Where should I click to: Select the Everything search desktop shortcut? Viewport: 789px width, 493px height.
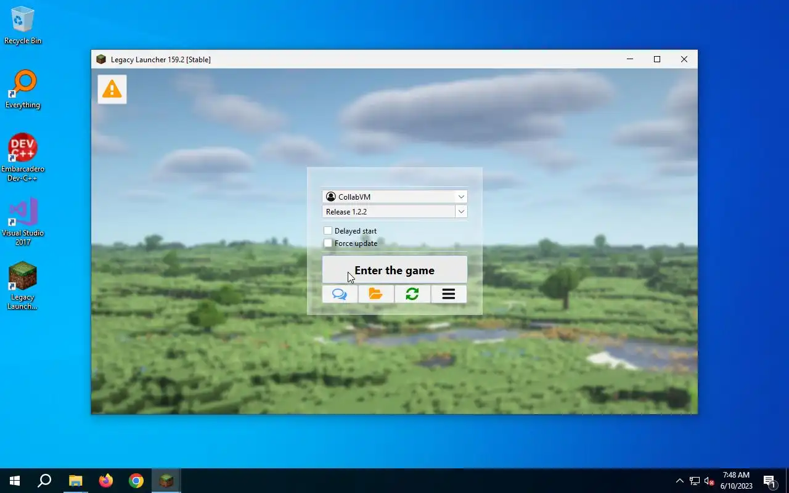[23, 89]
